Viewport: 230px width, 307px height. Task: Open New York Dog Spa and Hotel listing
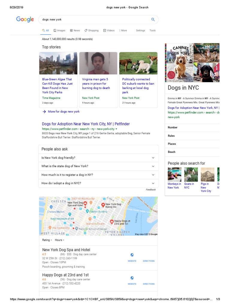[66, 250]
